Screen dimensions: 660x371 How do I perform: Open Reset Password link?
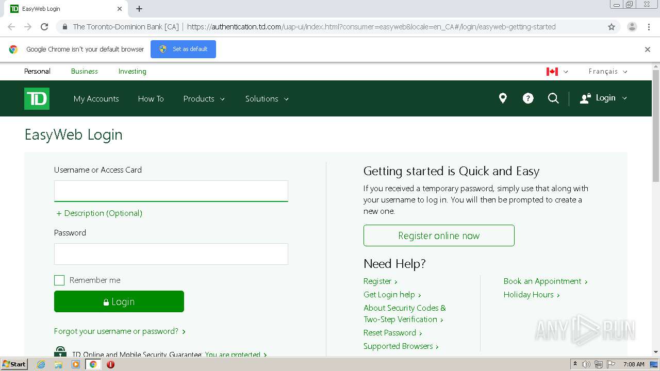(x=393, y=333)
